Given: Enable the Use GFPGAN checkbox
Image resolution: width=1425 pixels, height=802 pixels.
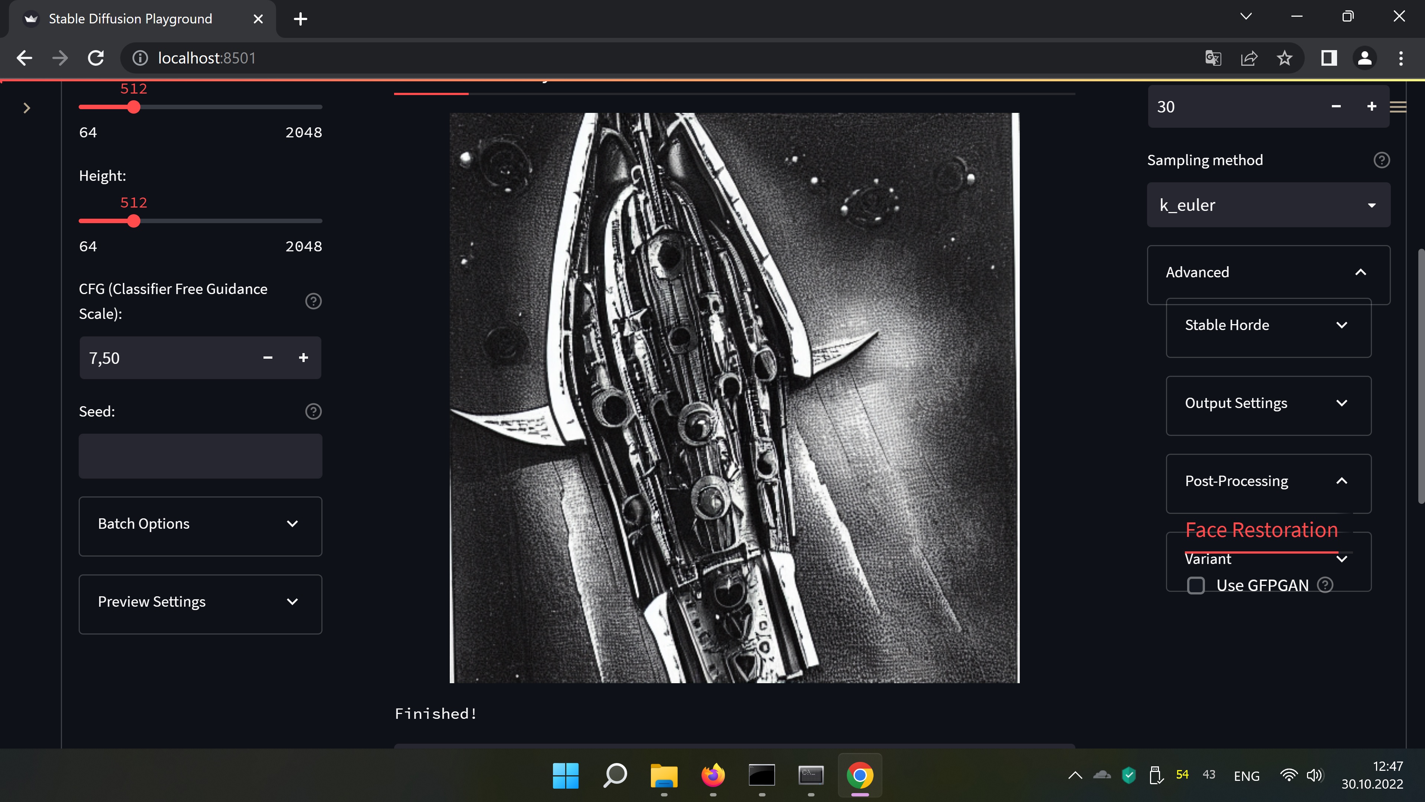Looking at the screenshot, I should tap(1196, 585).
